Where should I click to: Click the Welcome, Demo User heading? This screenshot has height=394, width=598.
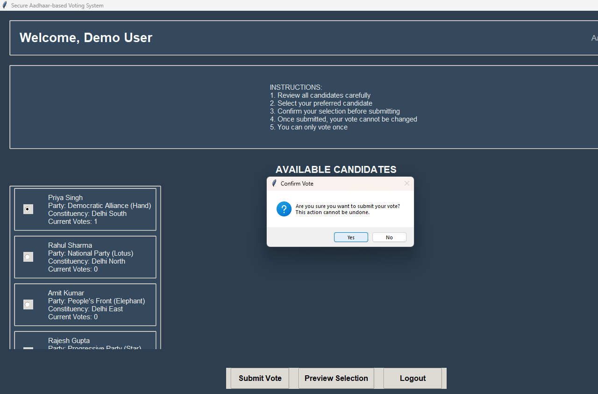86,38
